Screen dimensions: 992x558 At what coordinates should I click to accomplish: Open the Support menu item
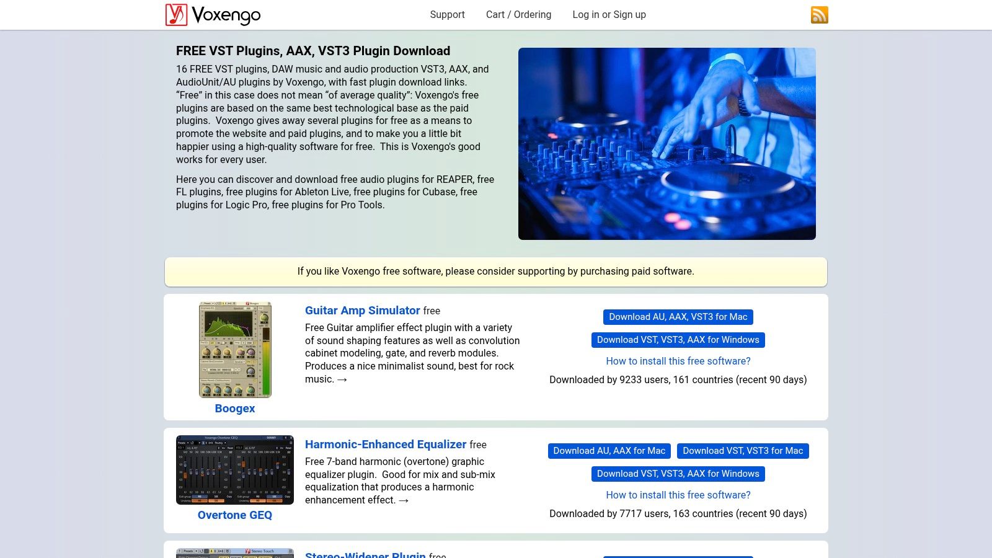447,15
